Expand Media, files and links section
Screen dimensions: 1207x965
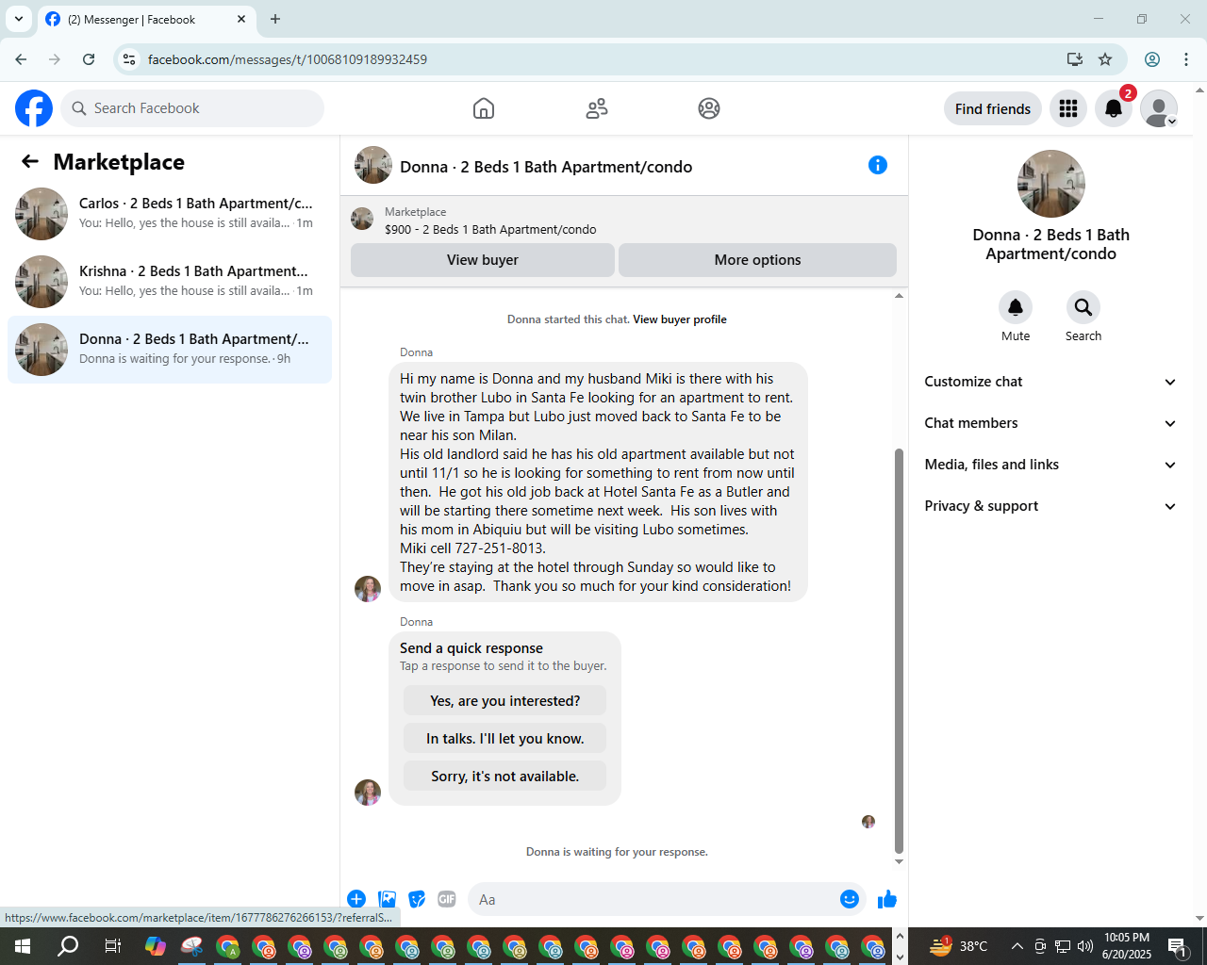[1050, 465]
